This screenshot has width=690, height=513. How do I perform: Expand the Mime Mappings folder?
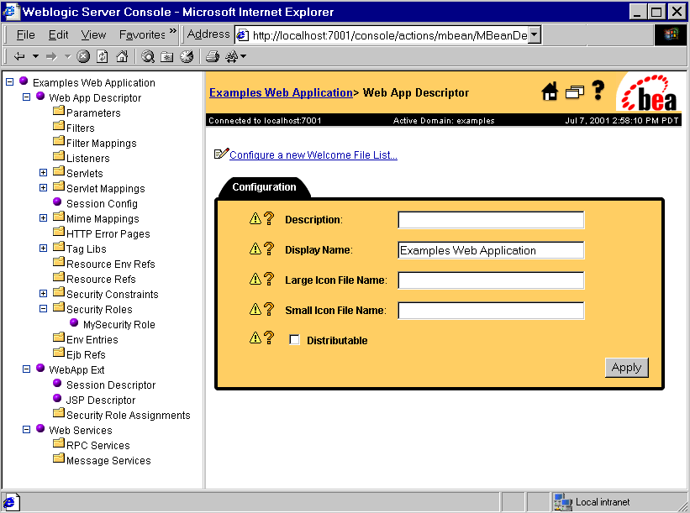pyautogui.click(x=43, y=218)
